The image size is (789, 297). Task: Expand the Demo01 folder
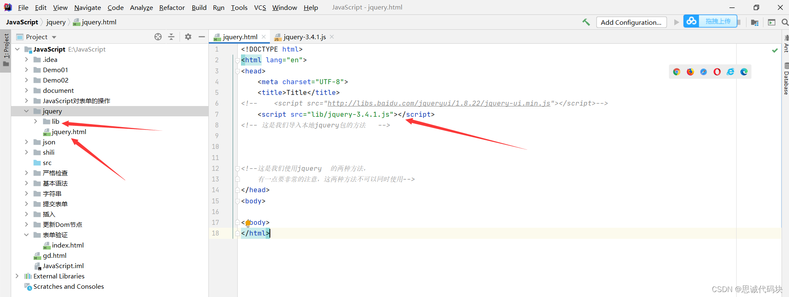point(26,70)
